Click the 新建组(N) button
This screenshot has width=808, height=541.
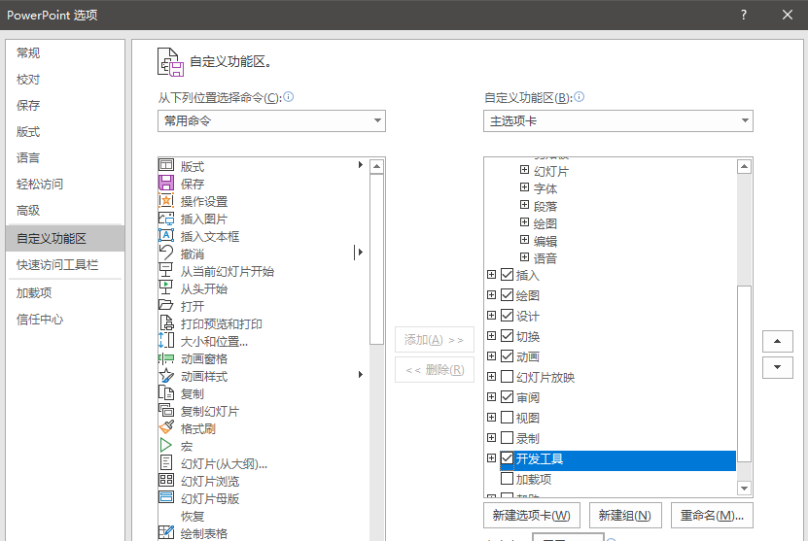(625, 516)
